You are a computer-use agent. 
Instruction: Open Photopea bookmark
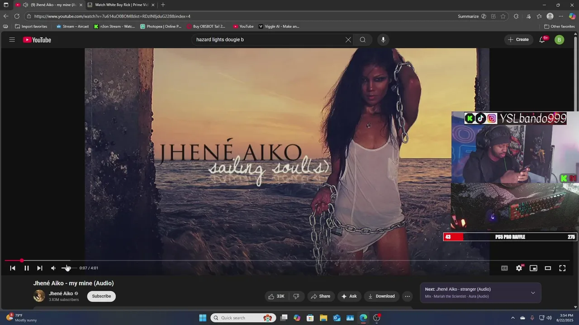tap(161, 27)
